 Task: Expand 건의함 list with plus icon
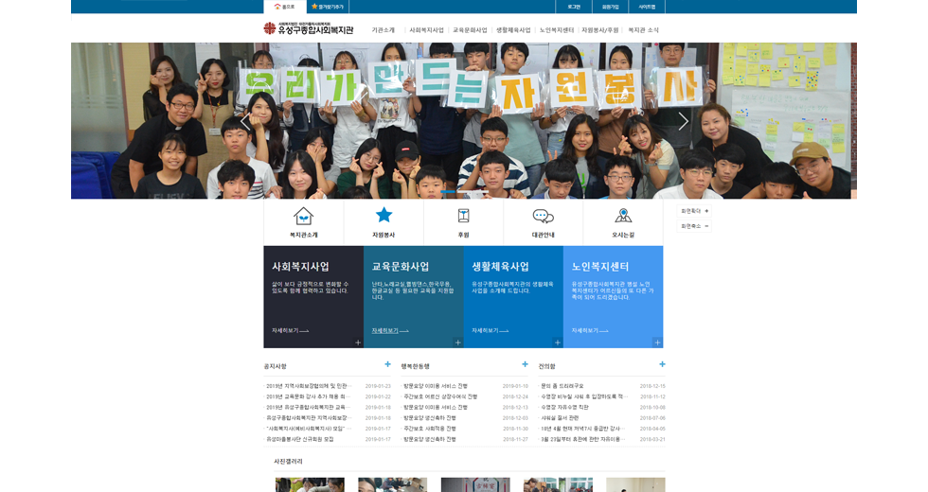click(x=662, y=364)
